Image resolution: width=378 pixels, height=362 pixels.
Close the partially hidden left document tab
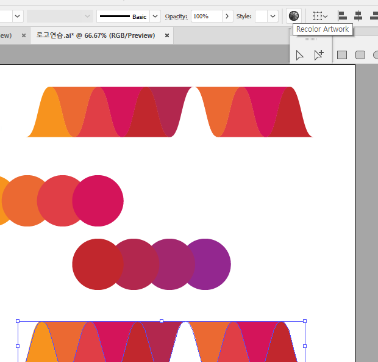click(x=24, y=35)
